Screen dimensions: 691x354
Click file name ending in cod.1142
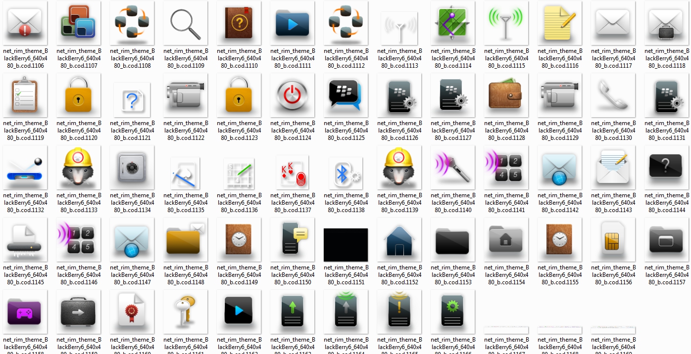tap(560, 203)
